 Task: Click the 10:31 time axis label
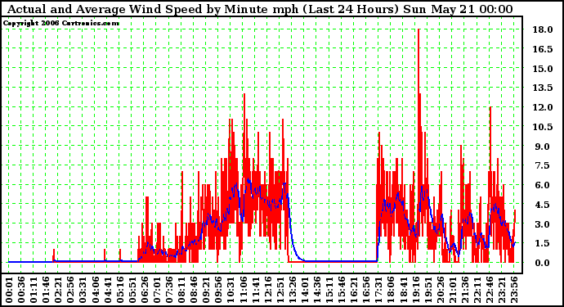pos(231,290)
